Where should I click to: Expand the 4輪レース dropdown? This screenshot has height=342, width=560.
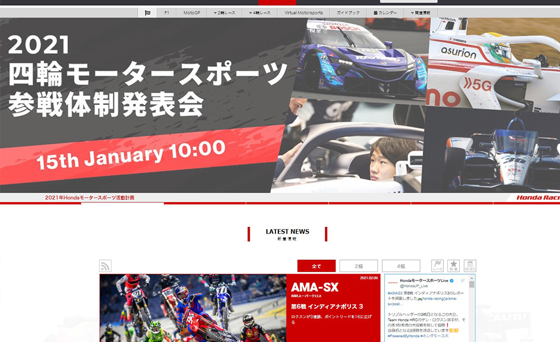(259, 13)
